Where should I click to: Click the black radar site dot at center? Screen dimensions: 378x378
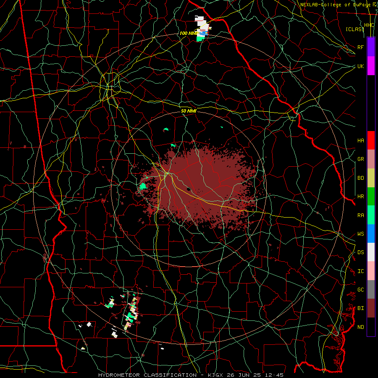pos(189,189)
